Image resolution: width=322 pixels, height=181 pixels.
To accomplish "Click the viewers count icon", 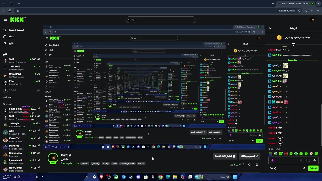I will 231,165.
